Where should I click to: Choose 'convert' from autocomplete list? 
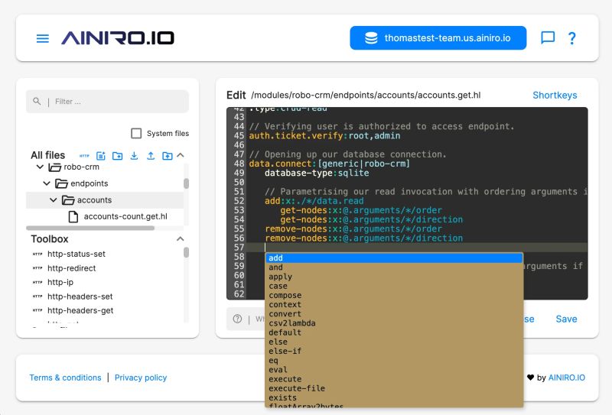click(394, 314)
